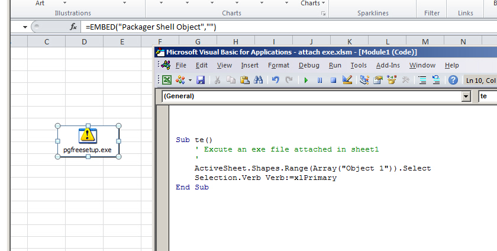Click the Insert Function fx button
Screen dimensions: 497x251
point(73,27)
